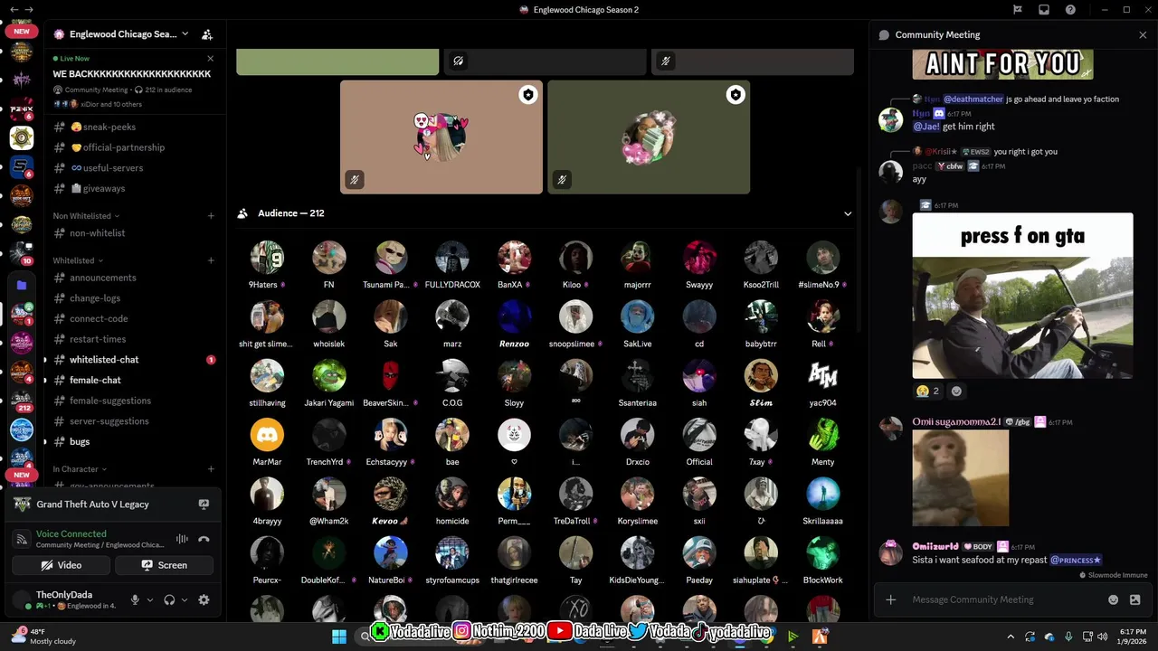The image size is (1158, 651).
Task: Toggle noise suppression waveform icon
Action: (x=182, y=539)
